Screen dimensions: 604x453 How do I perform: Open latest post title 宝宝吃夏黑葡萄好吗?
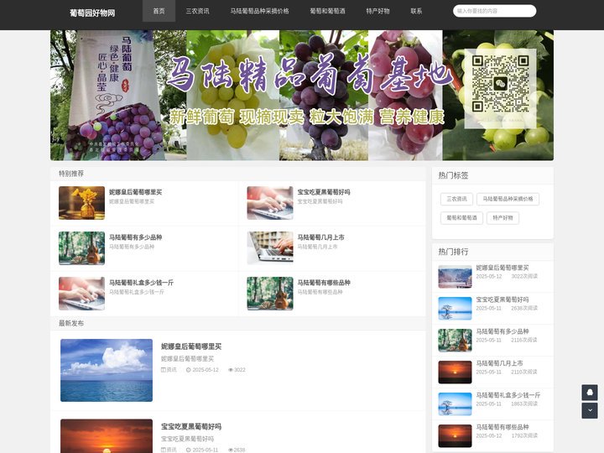point(191,427)
